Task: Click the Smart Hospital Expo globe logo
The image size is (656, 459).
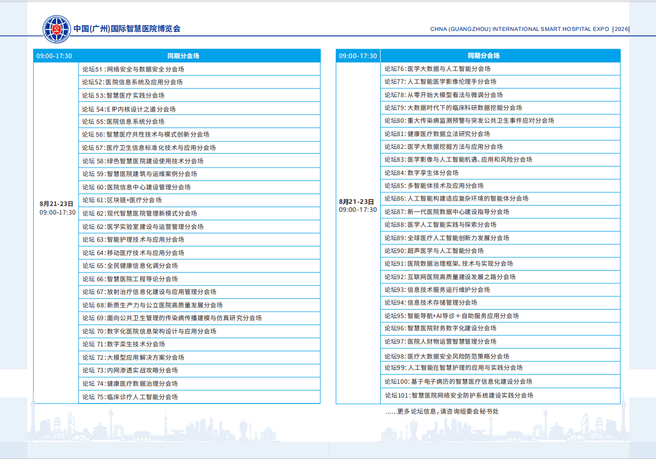Action: 57,29
